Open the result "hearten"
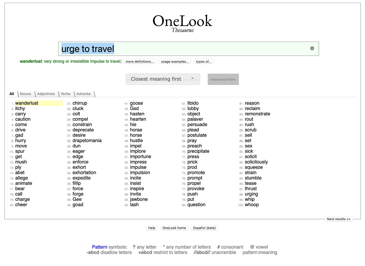Viewport: 365px width, 266px height. (x=138, y=119)
